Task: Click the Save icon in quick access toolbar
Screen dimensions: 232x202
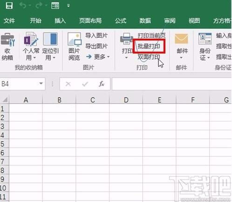Action: (9, 6)
